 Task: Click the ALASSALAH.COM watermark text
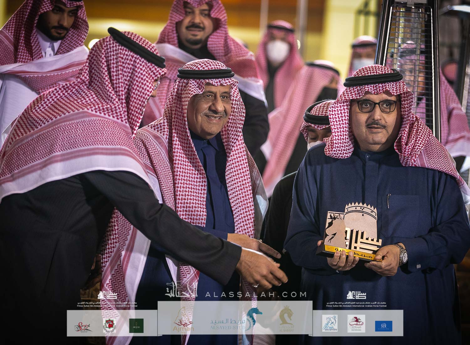tap(255, 294)
